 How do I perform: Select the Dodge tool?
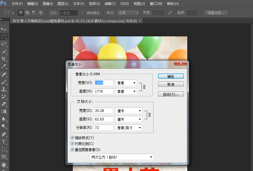pos(4,126)
